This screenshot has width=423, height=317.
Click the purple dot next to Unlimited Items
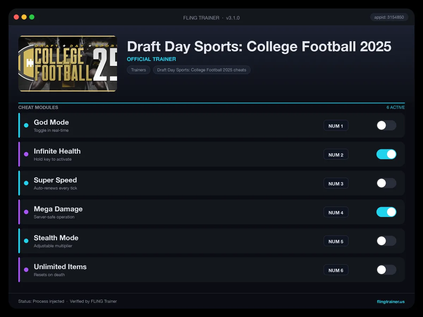26,270
